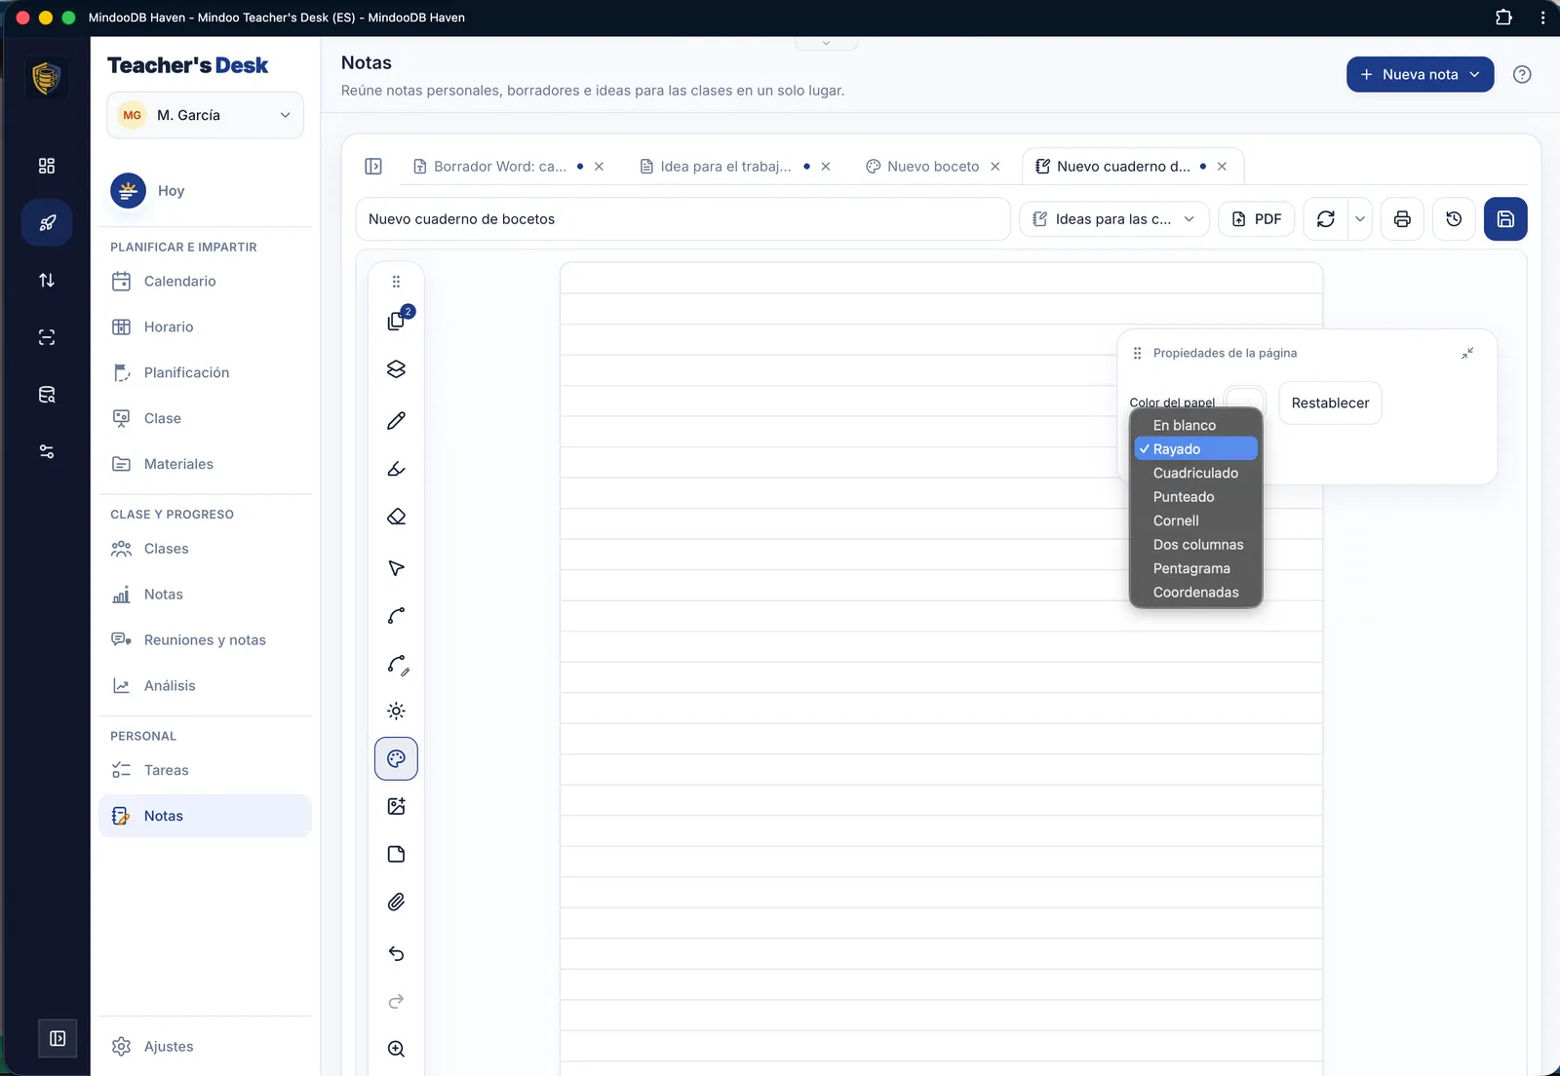Go to Calendario

(x=205, y=282)
